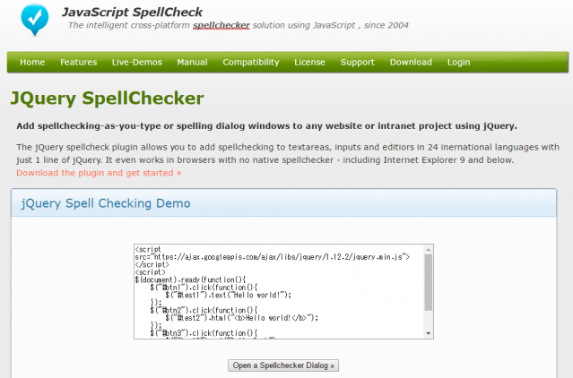Go to the Support page
573x378 pixels.
coord(358,63)
